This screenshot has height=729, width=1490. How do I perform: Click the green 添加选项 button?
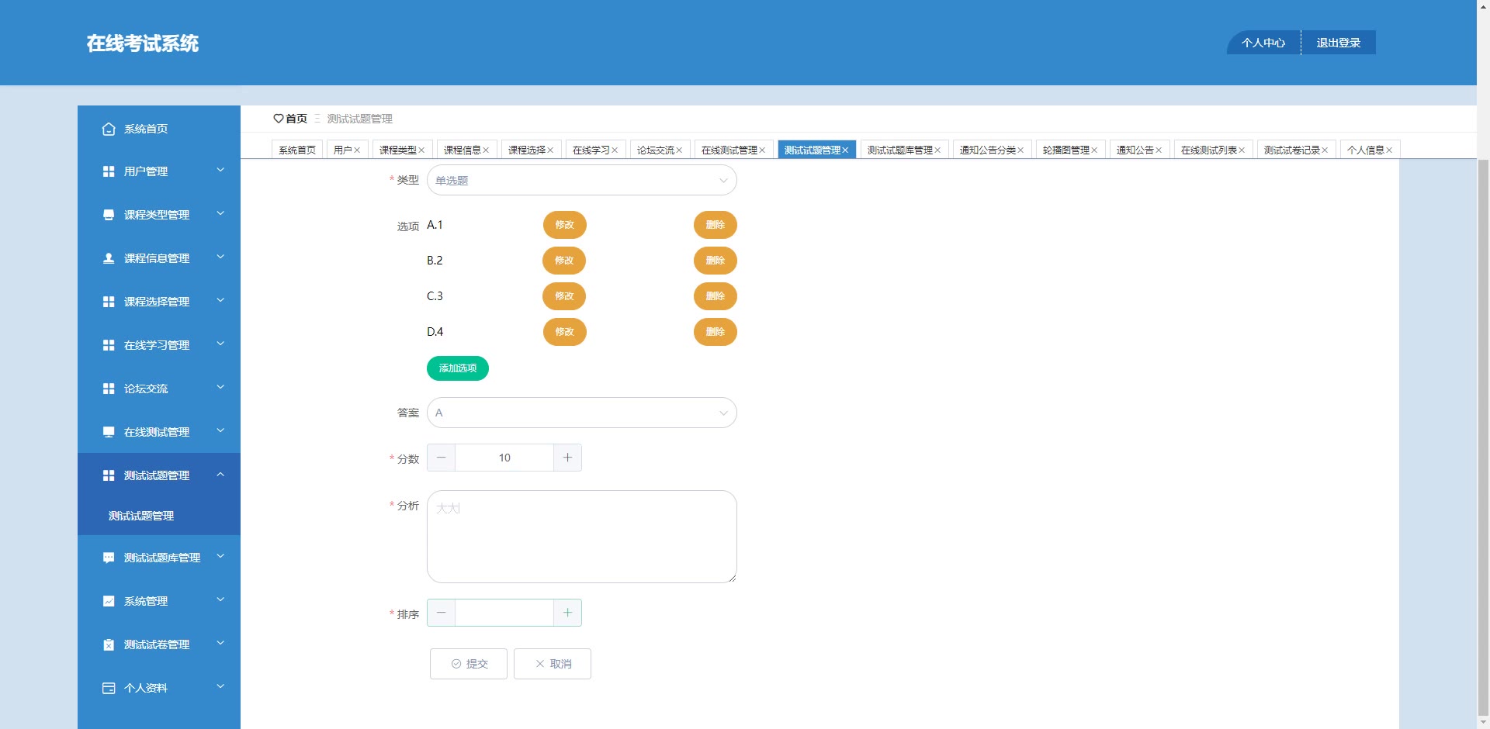click(x=458, y=368)
